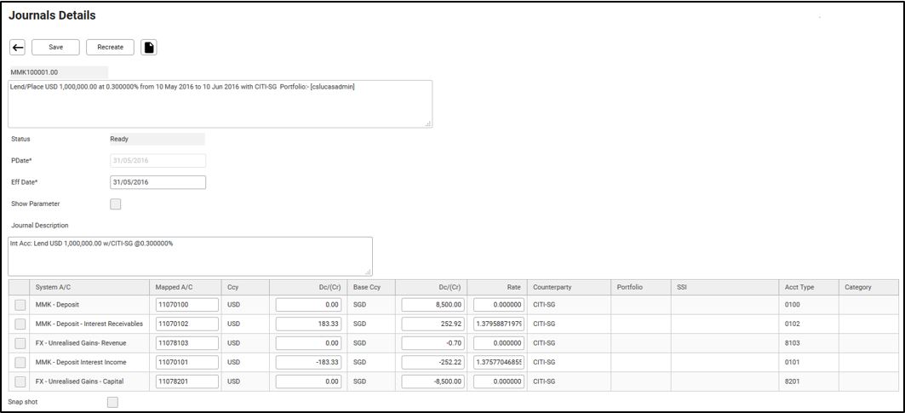Viewport: 905px width, 413px height.
Task: Click the Acct Type column header
Action: point(799,287)
